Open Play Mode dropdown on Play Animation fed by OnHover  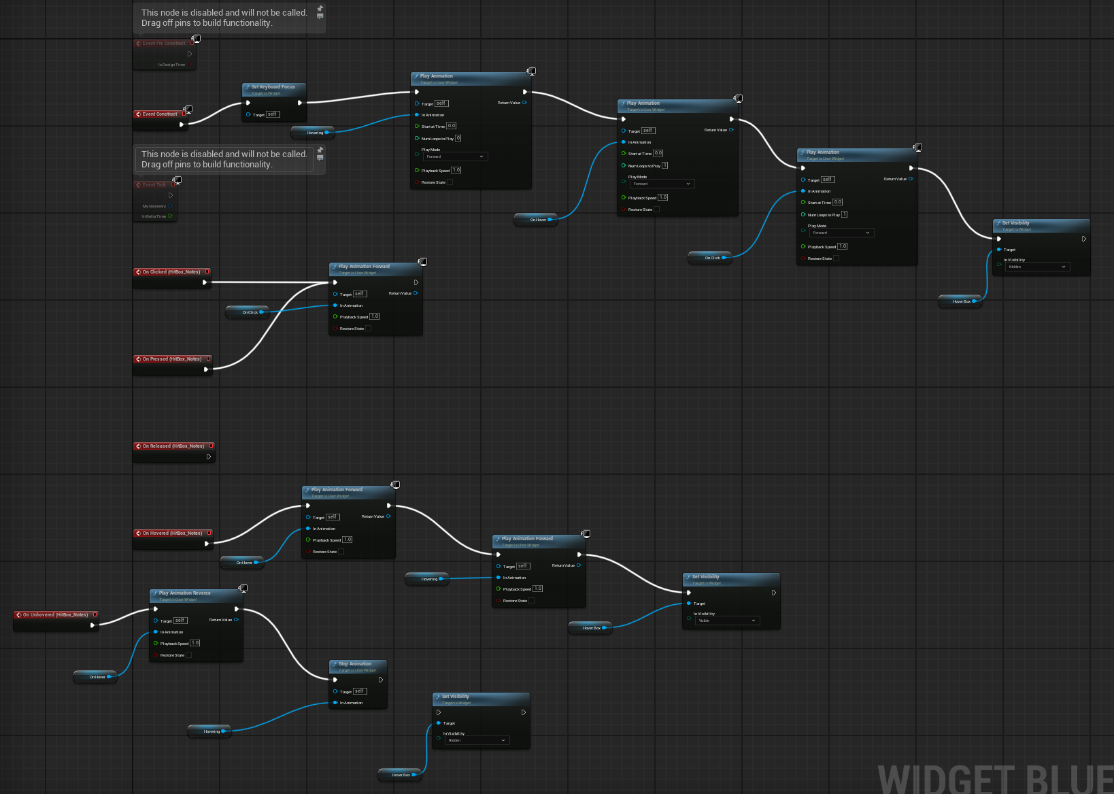point(662,184)
